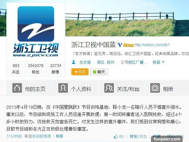Switch to the 个人资料 tab
Screen dimensions: 189x142
pyautogui.click(x=75, y=88)
